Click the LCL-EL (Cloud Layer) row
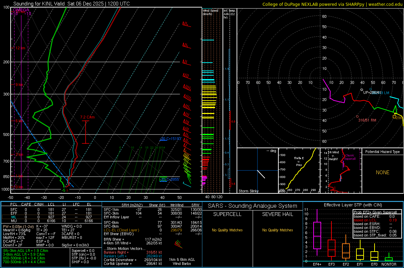The width and height of the screenshot is (404, 268). [153, 230]
